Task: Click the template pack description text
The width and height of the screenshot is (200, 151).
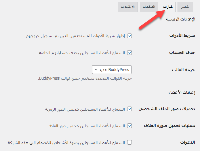Action: click(85, 78)
